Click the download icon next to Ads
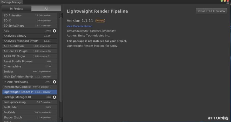Screen dimensions: 231x122 click(x=54, y=31)
